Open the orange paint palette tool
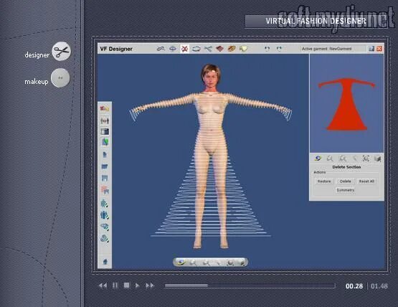398x307 pixels. (231, 49)
